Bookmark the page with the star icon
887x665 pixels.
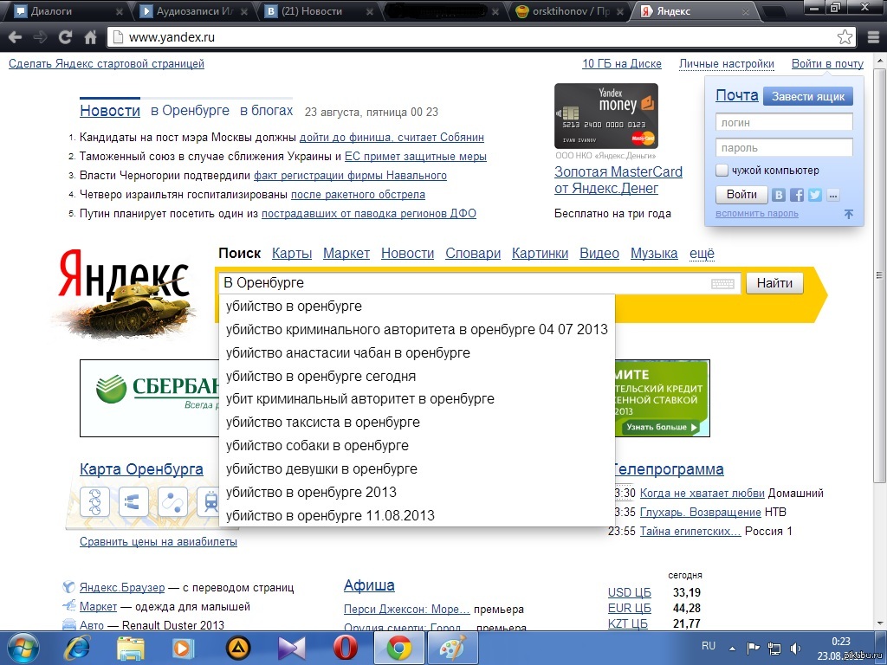(845, 37)
